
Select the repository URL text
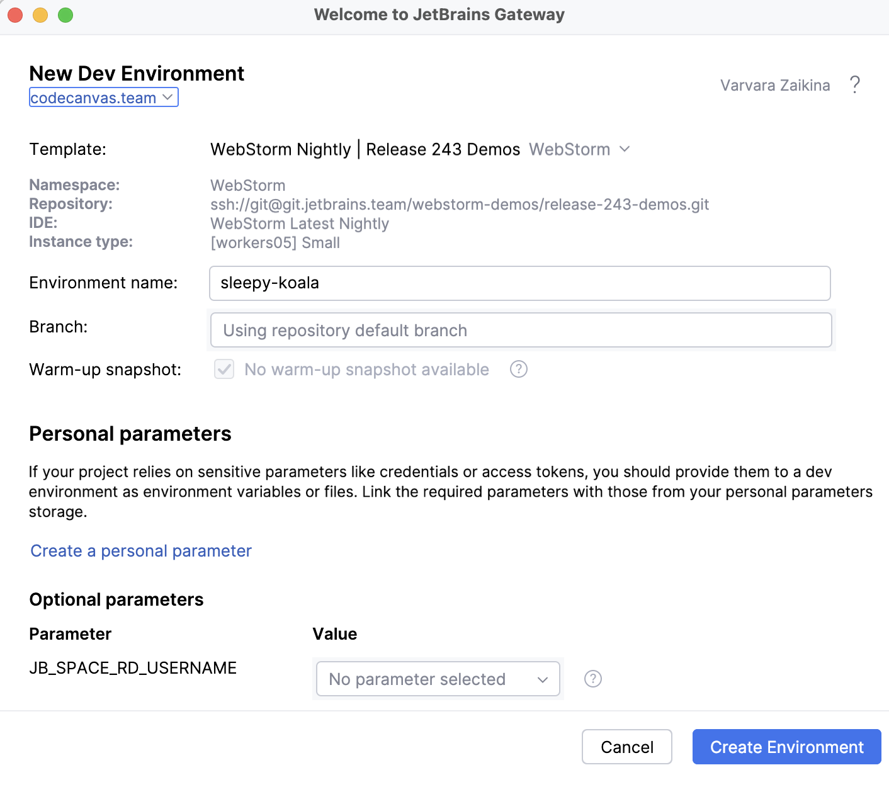pos(460,205)
